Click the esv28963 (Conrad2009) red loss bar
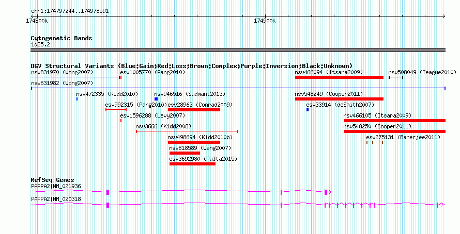The height and width of the screenshot is (234, 460). pyautogui.click(x=194, y=110)
